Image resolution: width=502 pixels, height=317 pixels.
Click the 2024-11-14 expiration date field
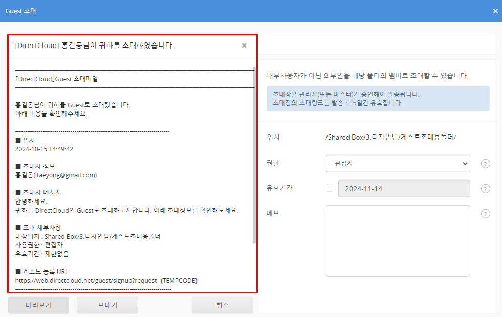point(404,189)
